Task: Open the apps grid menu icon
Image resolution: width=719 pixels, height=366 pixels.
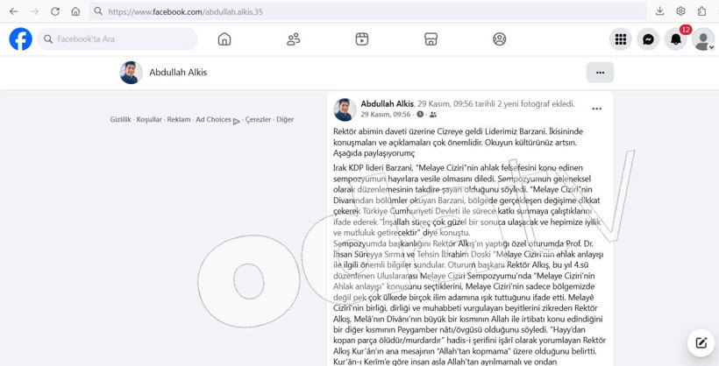Action: point(620,39)
